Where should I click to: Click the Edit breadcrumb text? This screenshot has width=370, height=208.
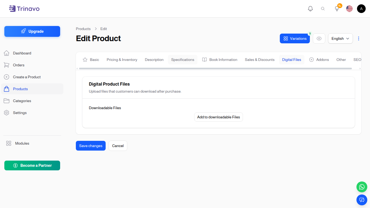pyautogui.click(x=104, y=29)
